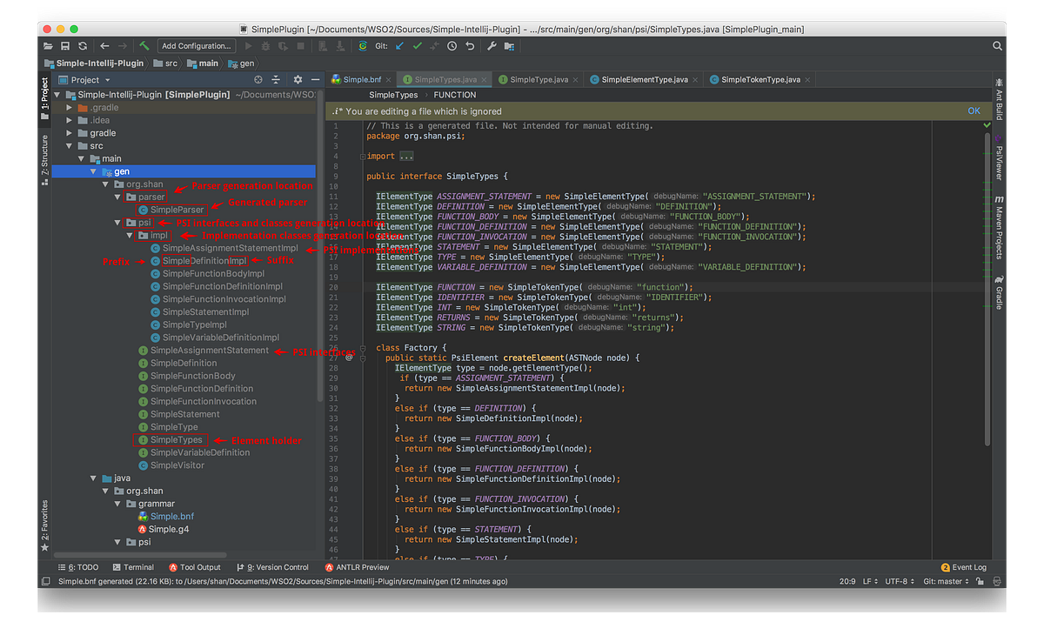Open the PsiViewer sidebar panel
Screen dimensions: 1044x642
pos(999,161)
